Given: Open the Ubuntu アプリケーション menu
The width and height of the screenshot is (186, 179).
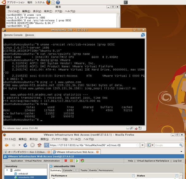Looking at the screenshot, I should (16, 2).
